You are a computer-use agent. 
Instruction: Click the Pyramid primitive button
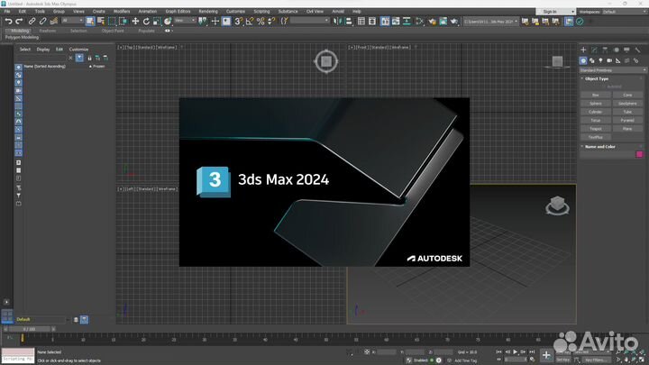pyautogui.click(x=627, y=121)
